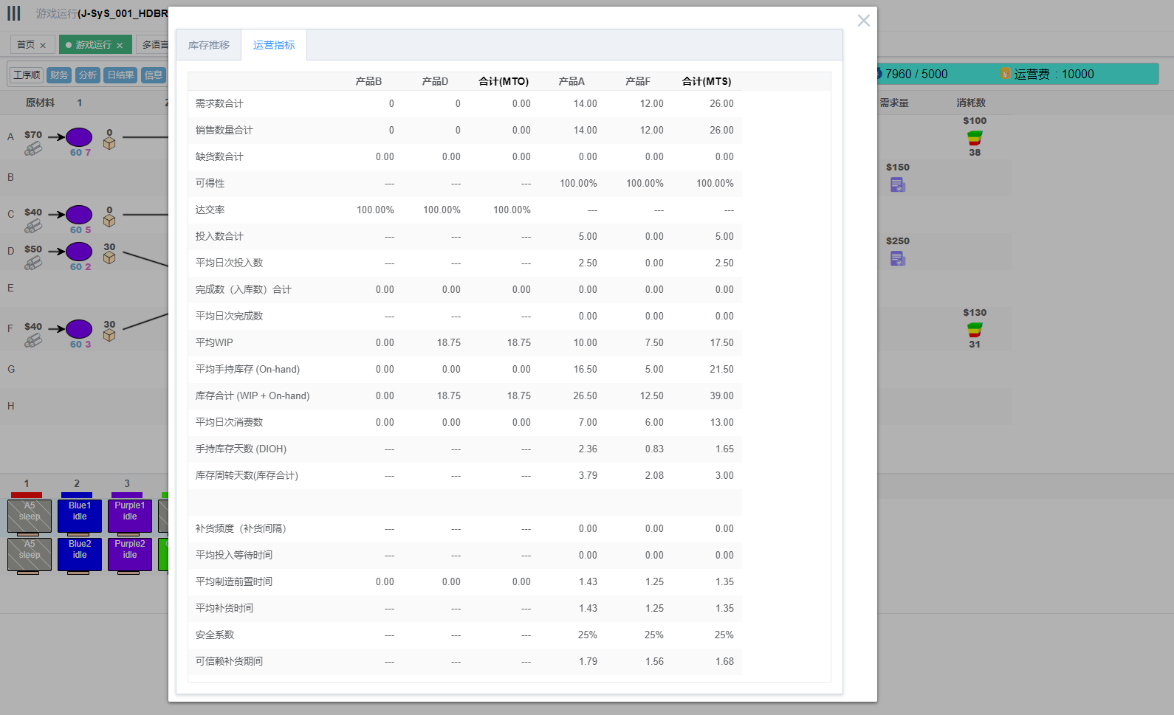Click the 信息 button
Screen dimensions: 1174x715
tap(154, 75)
